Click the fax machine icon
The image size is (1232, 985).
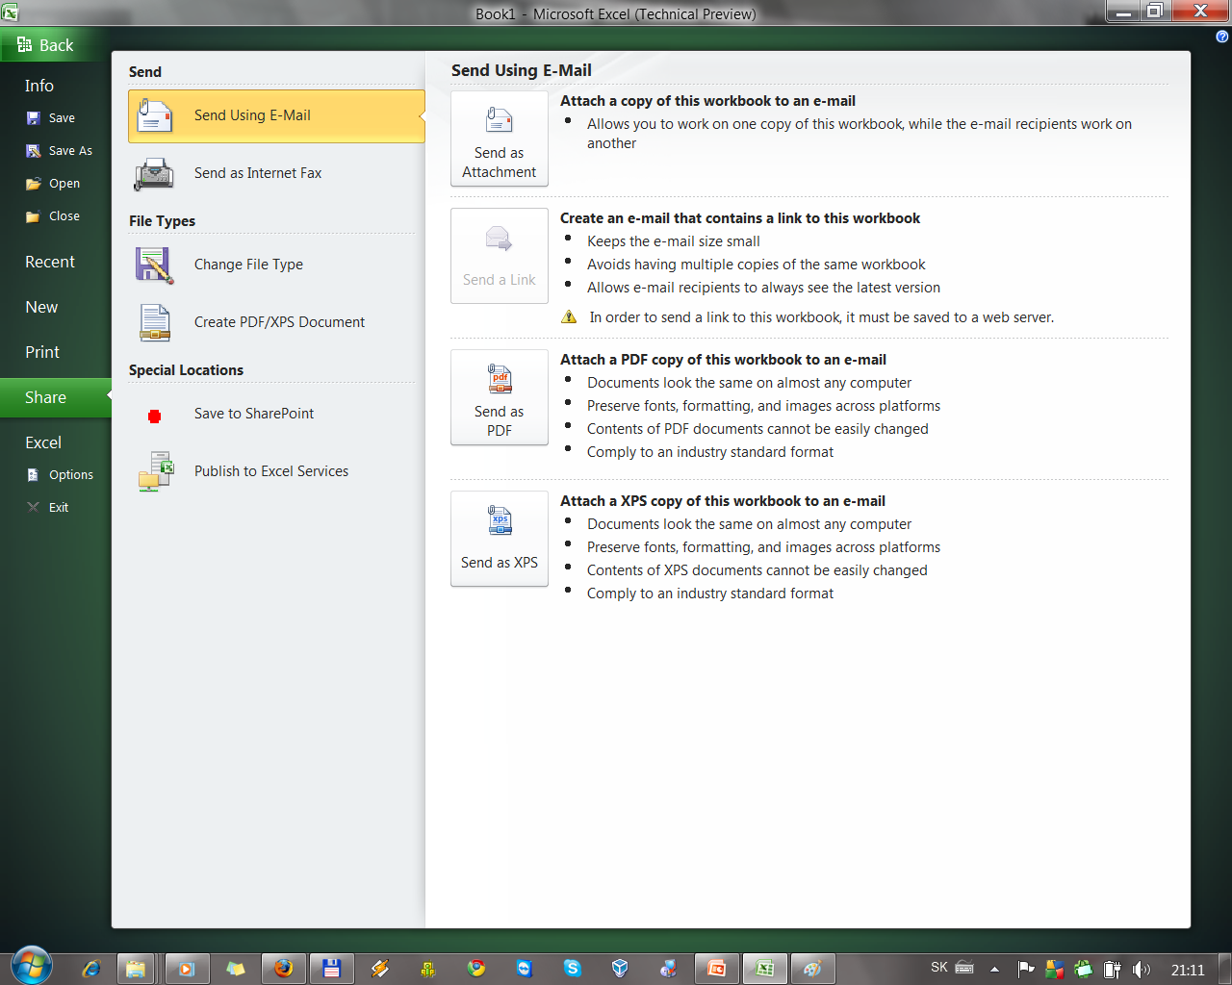coord(154,173)
